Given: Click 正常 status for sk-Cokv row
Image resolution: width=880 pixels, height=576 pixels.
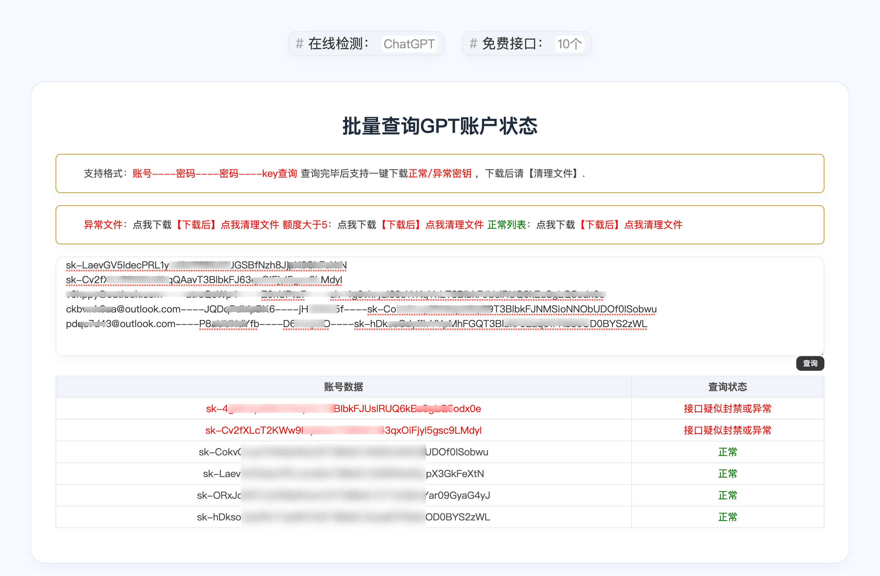Looking at the screenshot, I should tap(728, 452).
